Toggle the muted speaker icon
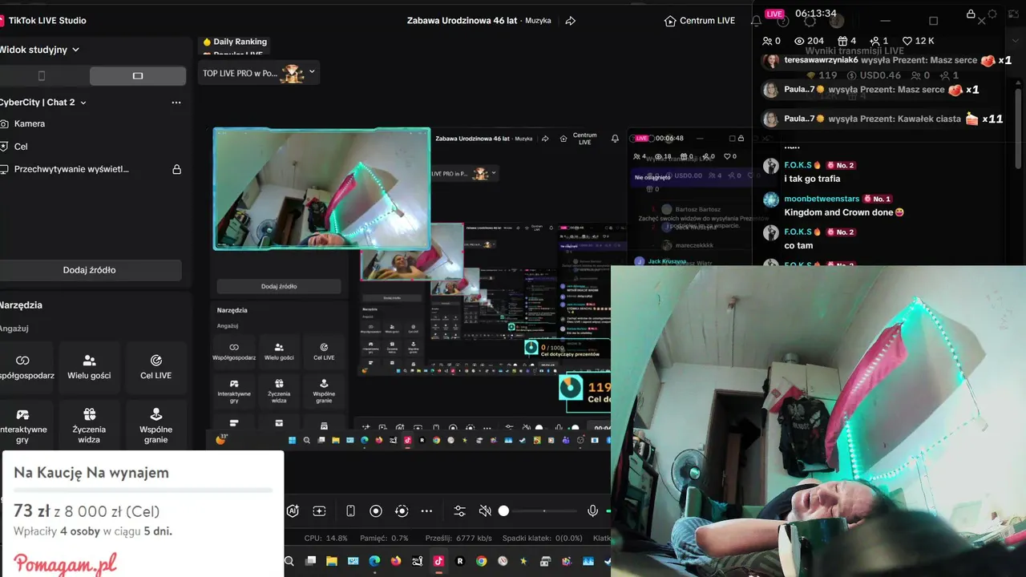The height and width of the screenshot is (577, 1026). coord(485,511)
